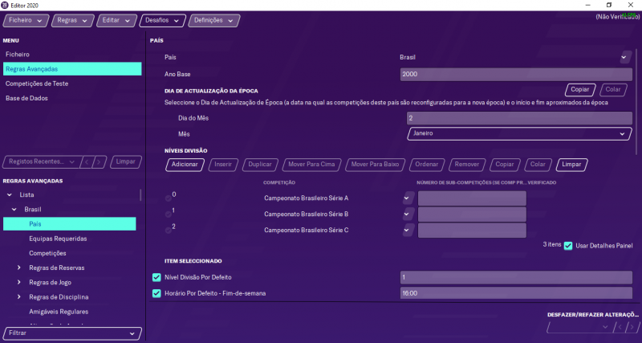This screenshot has height=343, width=642.
Task: Select Equipas Requeridas tree item
Action: click(58, 239)
